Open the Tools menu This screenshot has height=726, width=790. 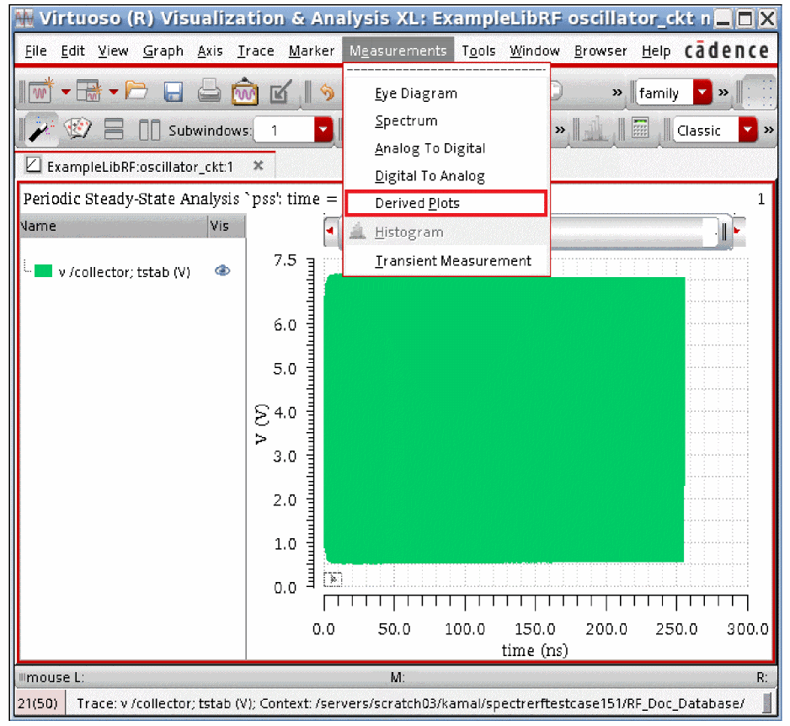coord(478,51)
